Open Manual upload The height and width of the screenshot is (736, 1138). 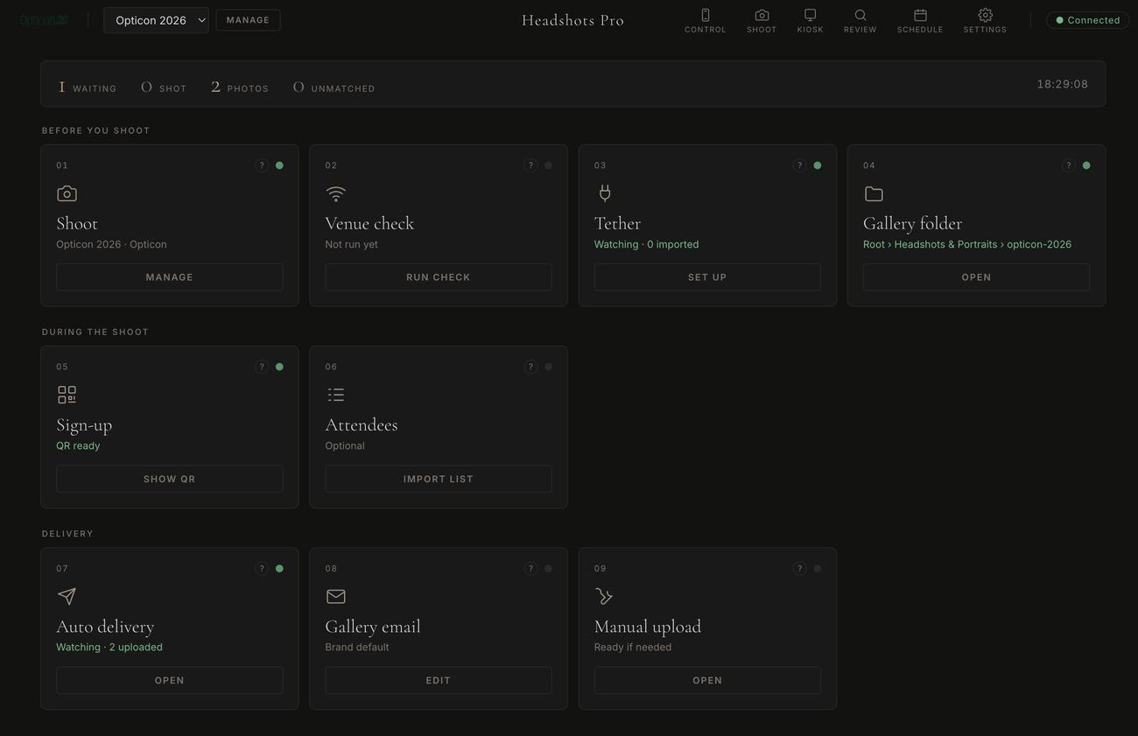pyautogui.click(x=707, y=680)
